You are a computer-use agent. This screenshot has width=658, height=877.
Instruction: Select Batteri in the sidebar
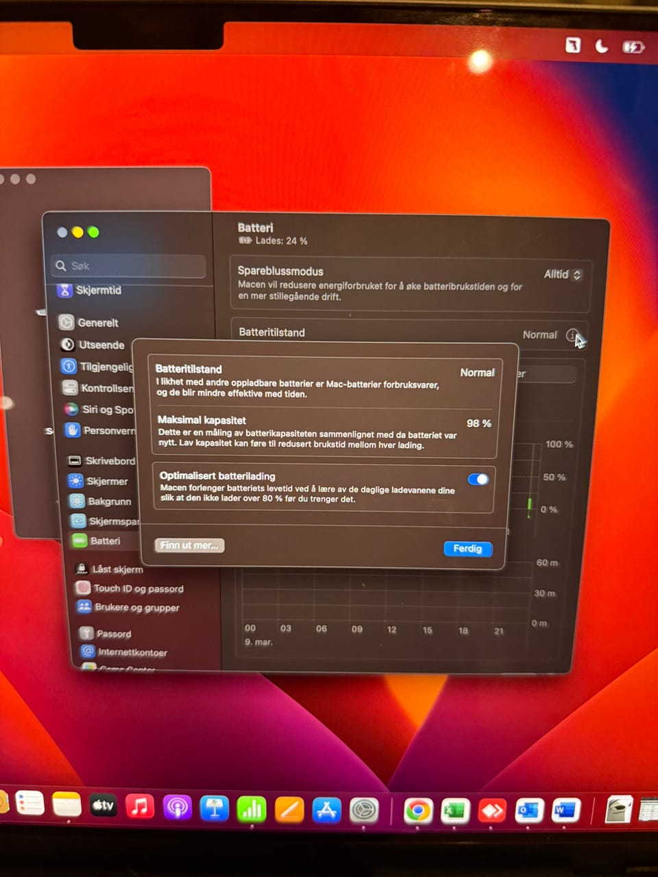97,541
